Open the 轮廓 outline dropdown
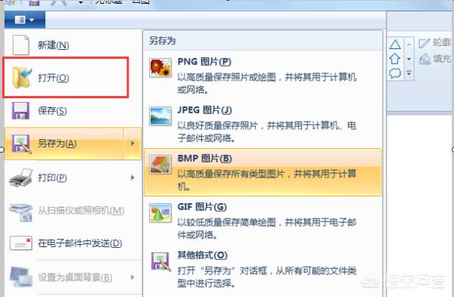Viewport: 454px width, 297px height. [x=436, y=43]
